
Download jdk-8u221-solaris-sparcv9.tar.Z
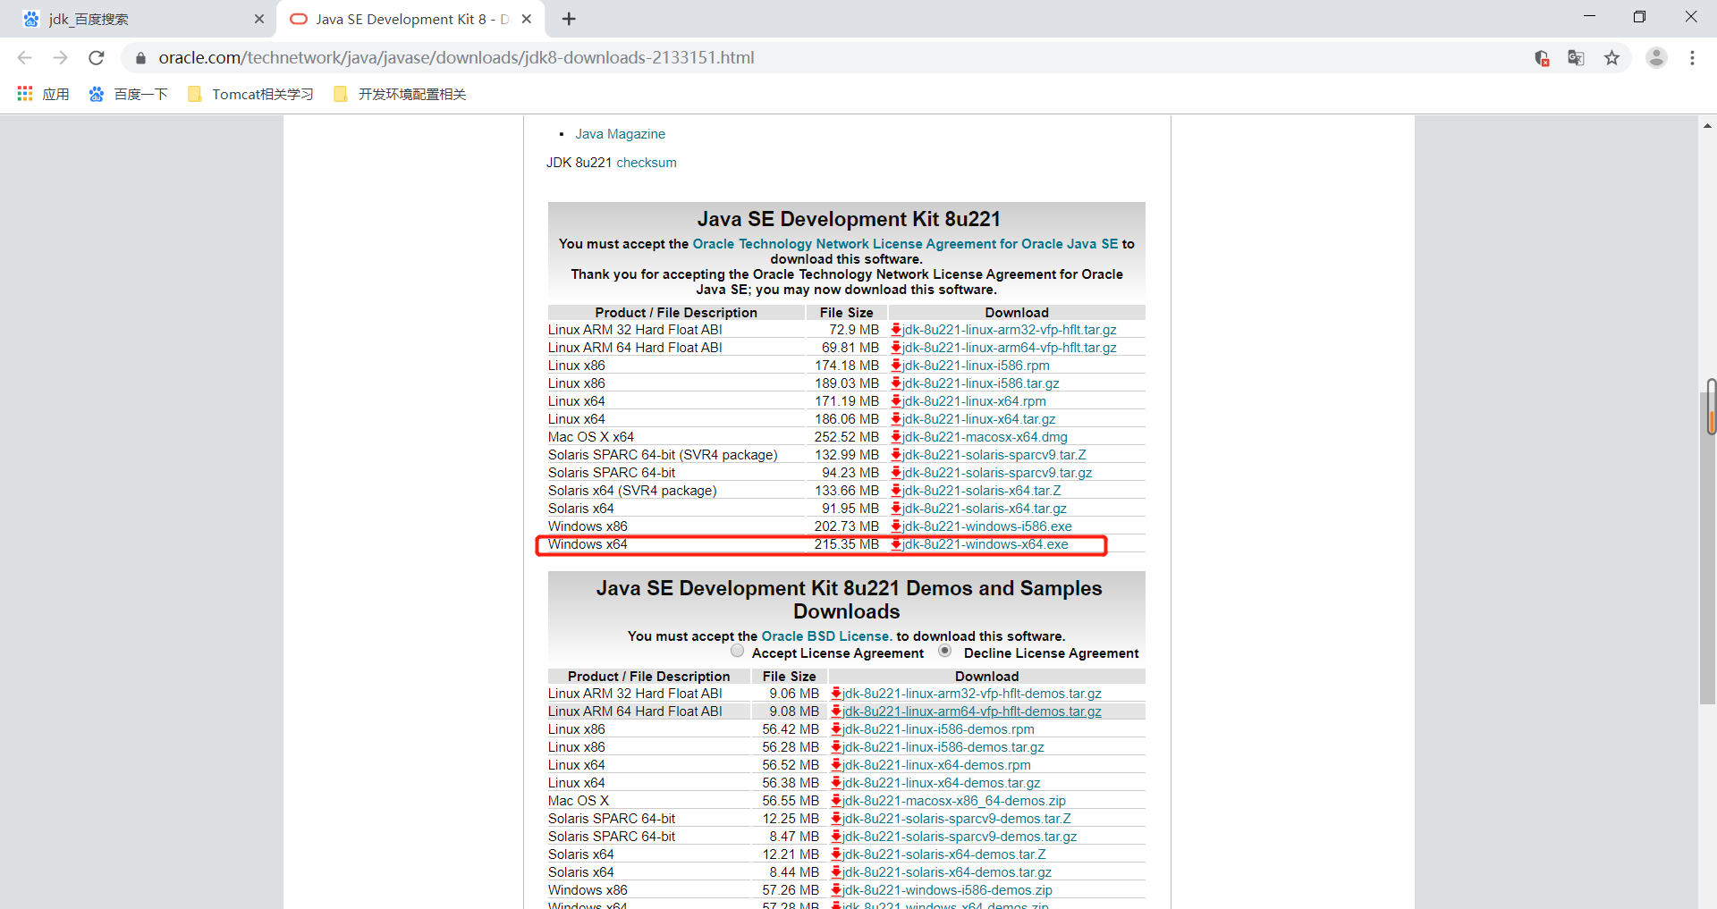click(x=994, y=455)
